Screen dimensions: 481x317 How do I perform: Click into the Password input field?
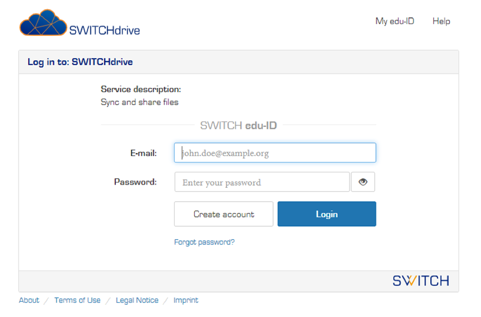pyautogui.click(x=262, y=182)
